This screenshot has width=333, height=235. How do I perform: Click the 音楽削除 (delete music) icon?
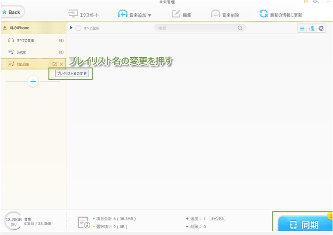[x=215, y=14]
